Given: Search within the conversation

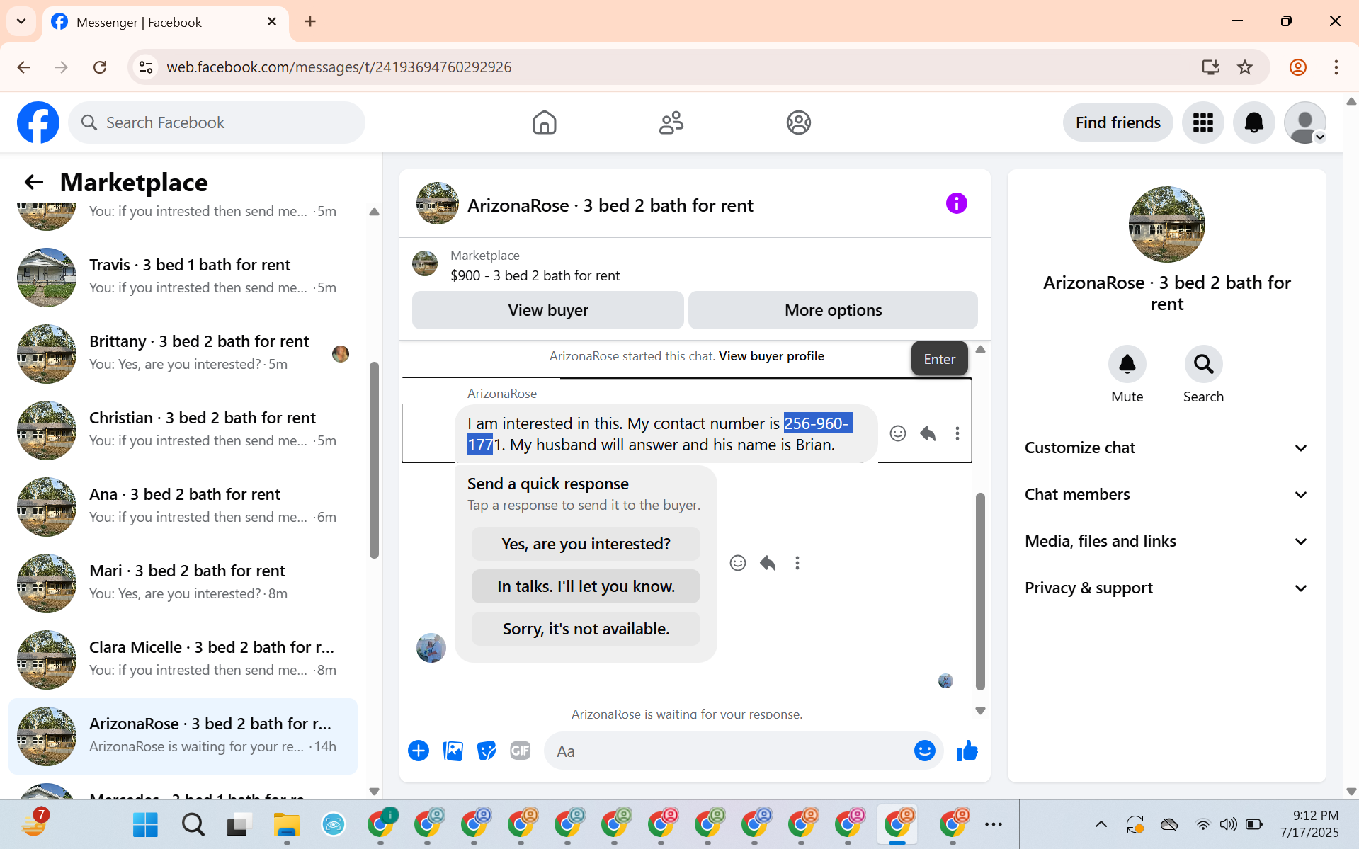Looking at the screenshot, I should [x=1203, y=364].
